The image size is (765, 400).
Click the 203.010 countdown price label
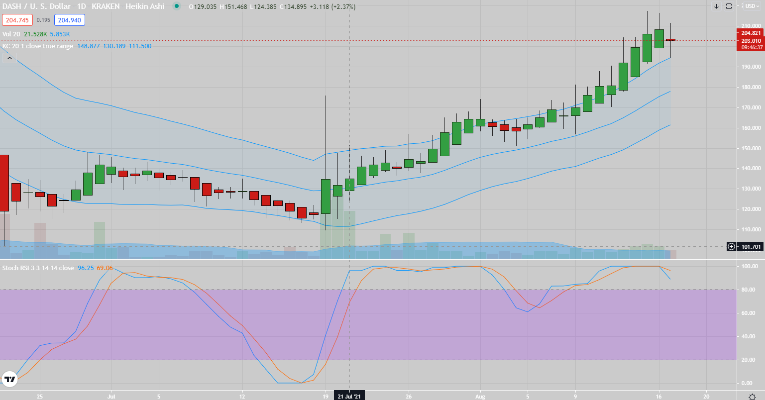tap(750, 44)
